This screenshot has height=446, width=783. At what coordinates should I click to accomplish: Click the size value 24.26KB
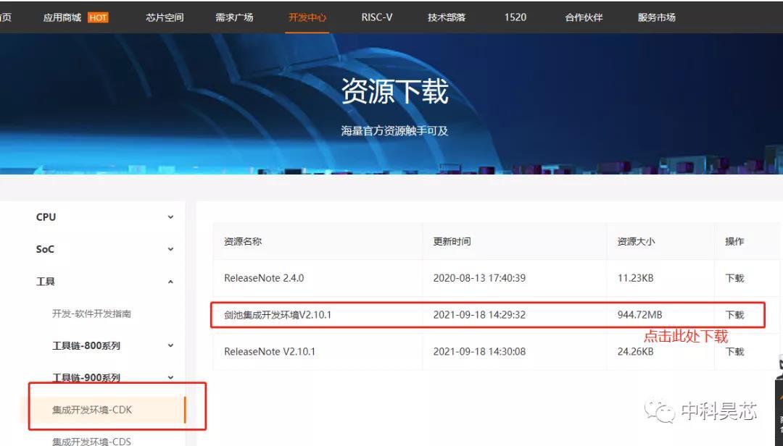pos(636,352)
